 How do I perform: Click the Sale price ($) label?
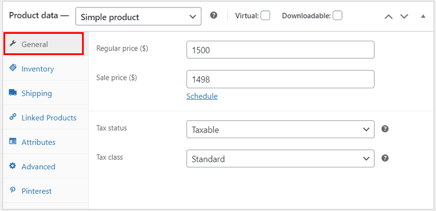coord(116,77)
